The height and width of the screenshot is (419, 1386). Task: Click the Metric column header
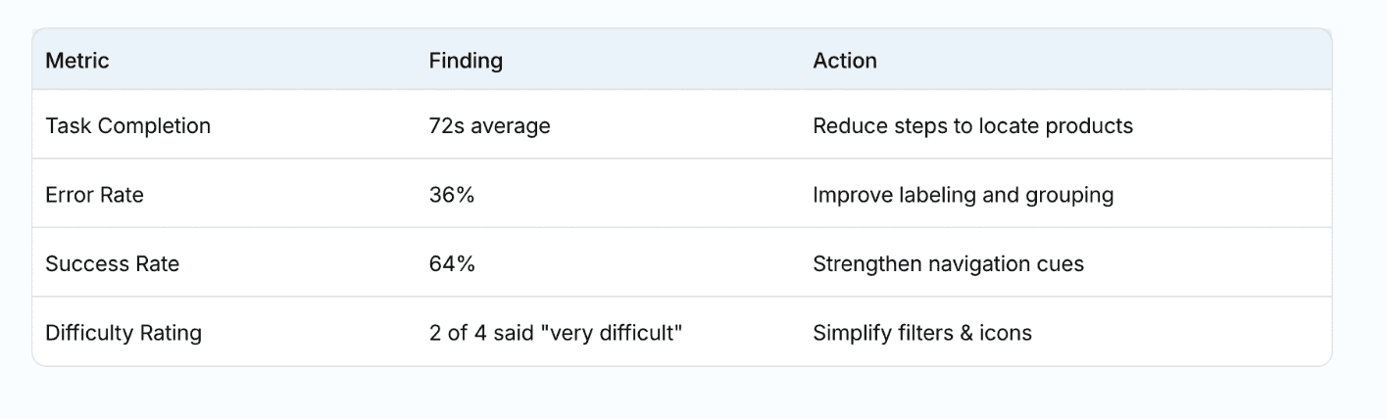77,61
